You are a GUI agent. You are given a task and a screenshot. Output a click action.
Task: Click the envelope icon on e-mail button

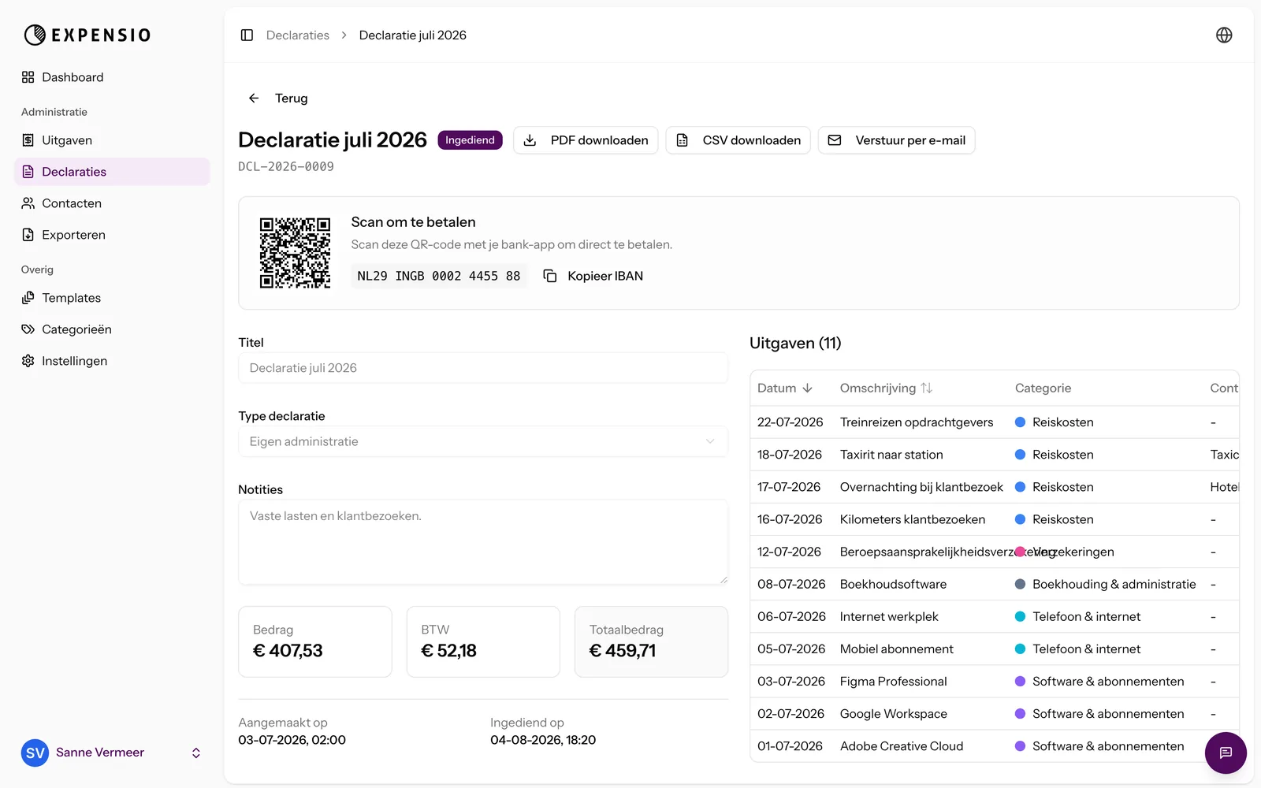(835, 140)
